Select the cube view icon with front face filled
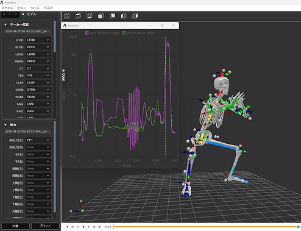 (x=101, y=16)
